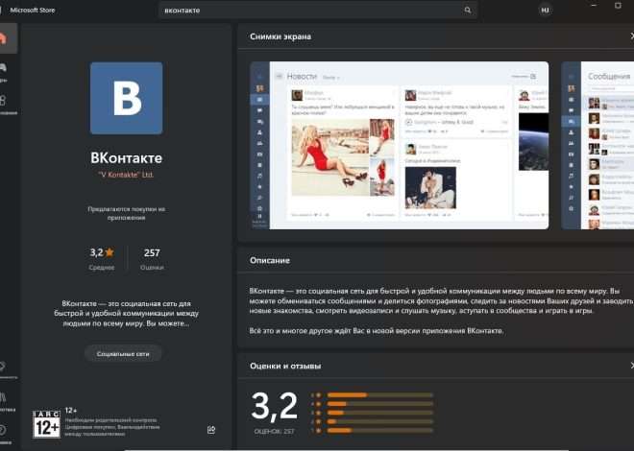634x451 pixels.
Task: Click the share icon below the app info
Action: [x=210, y=430]
